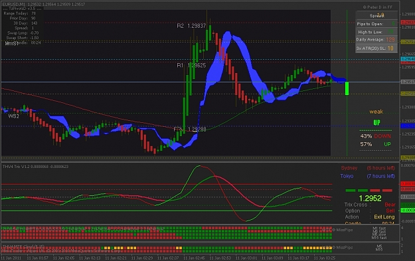
Task: Click the 'M15 fast' timeframe label
Action: pyautogui.click(x=379, y=238)
